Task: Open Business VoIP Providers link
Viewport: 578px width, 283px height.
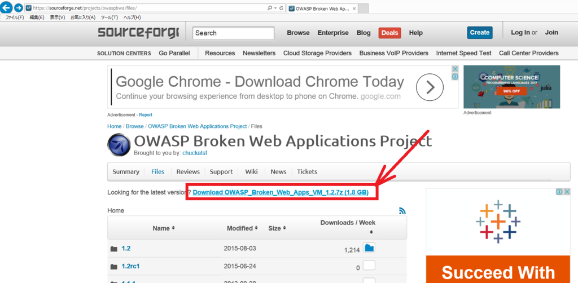Action: click(x=393, y=53)
